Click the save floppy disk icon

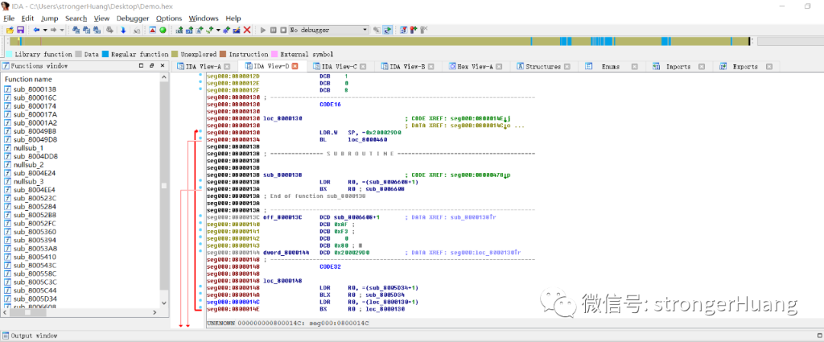coord(21,30)
